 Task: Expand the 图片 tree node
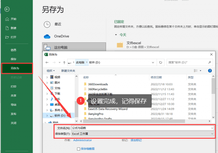point(47,83)
